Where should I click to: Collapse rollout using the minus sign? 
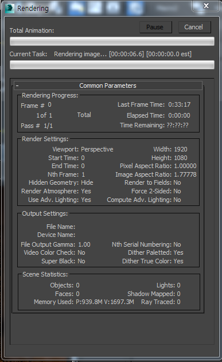point(17,85)
